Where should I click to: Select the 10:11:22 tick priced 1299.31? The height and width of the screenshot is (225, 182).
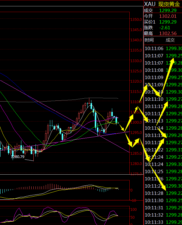163,150
